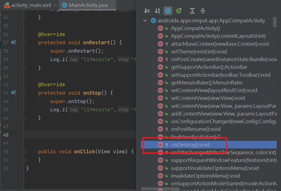Click the collapse all icon
The width and height of the screenshot is (281, 191).
click(x=203, y=11)
